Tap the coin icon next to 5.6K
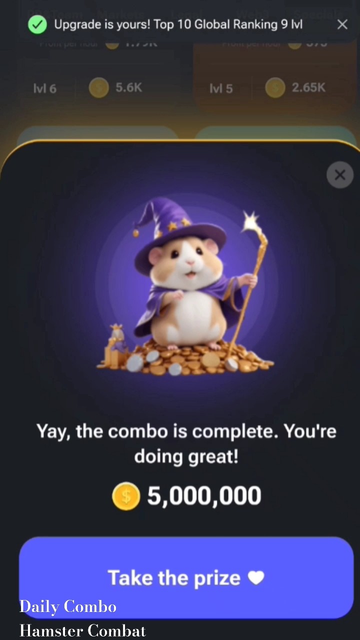 click(x=98, y=87)
